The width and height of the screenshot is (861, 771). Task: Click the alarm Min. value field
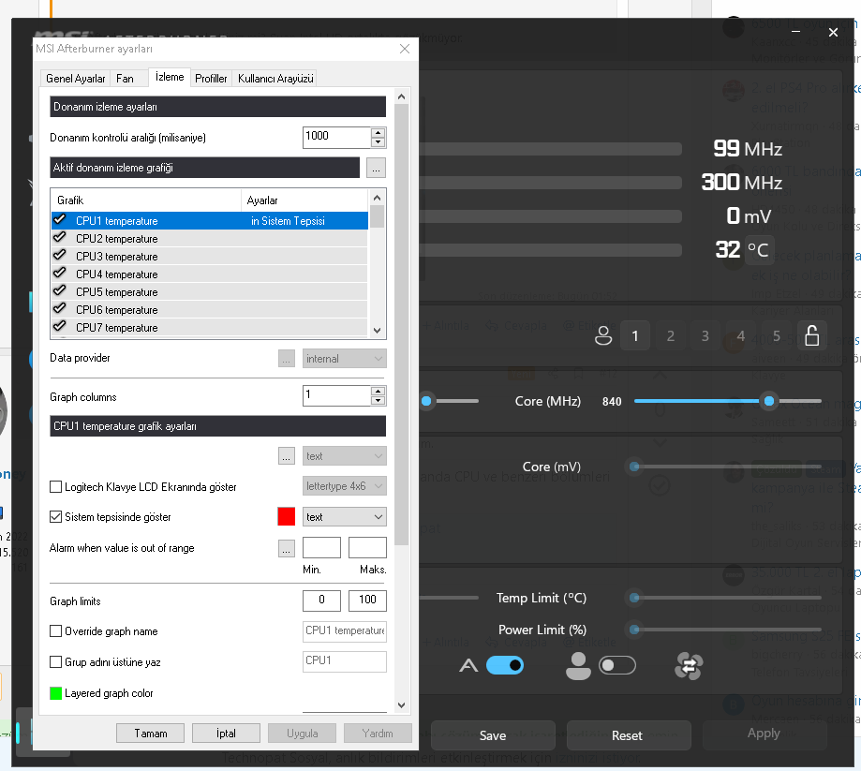(321, 547)
